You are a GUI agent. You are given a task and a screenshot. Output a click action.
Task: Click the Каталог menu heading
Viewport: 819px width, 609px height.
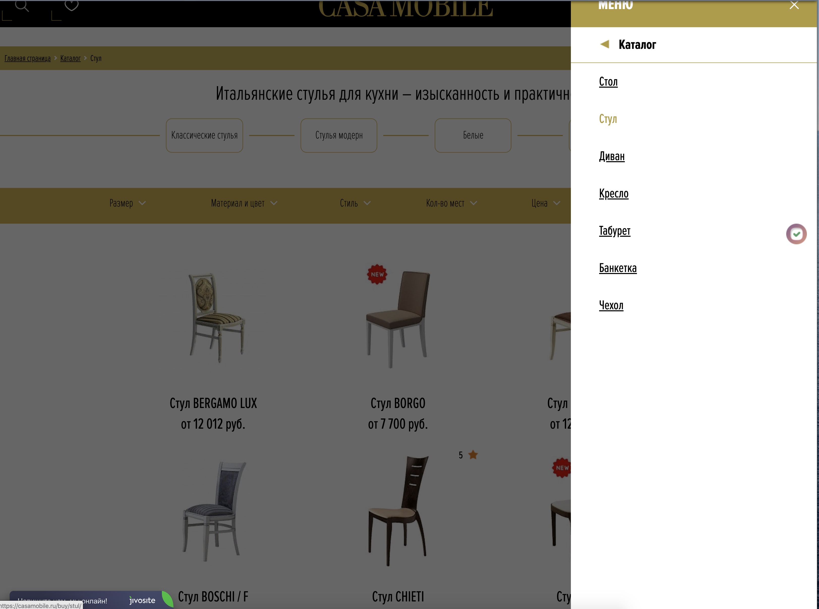[x=637, y=45]
